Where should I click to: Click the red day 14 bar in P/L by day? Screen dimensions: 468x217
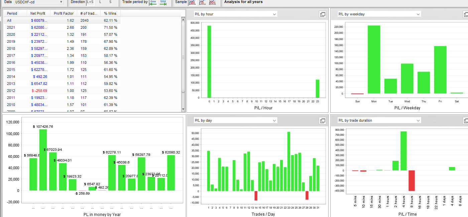(256, 196)
